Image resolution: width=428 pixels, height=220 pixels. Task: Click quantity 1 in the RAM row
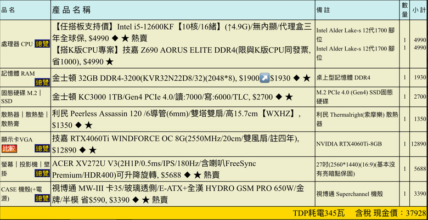point(405,78)
